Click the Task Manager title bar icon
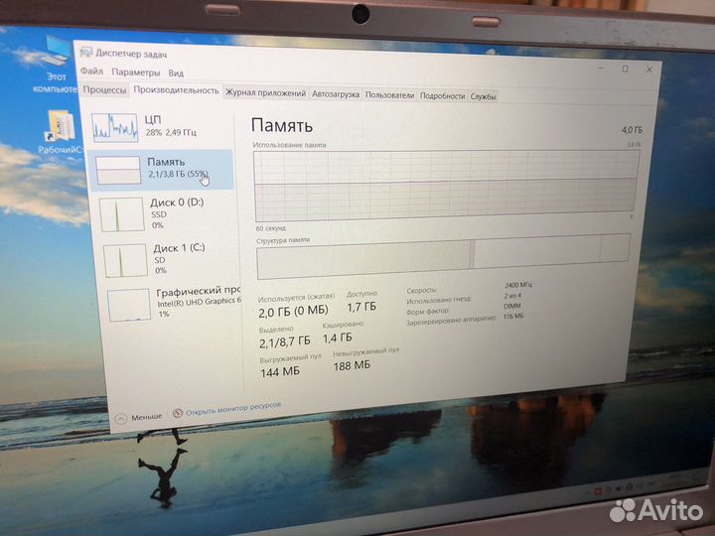This screenshot has width=715, height=536. pyautogui.click(x=86, y=53)
